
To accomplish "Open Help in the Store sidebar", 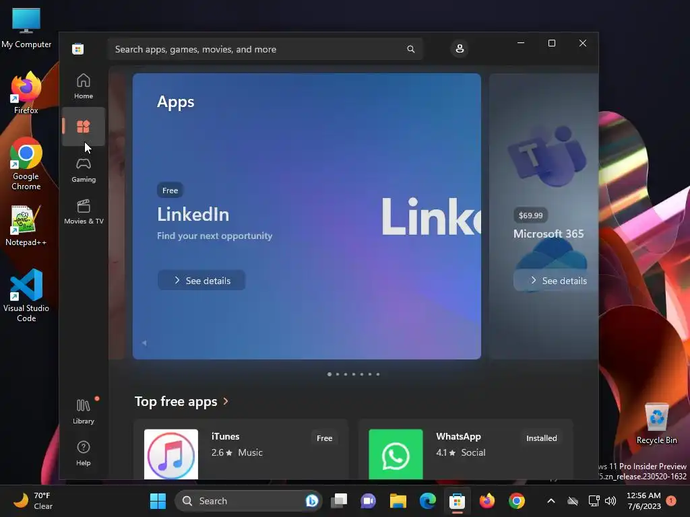I will tap(83, 453).
